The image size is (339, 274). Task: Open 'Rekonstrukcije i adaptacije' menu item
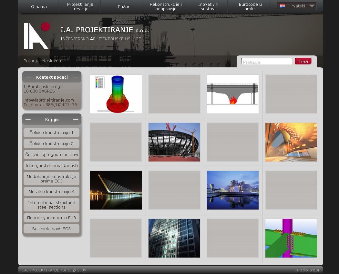(x=166, y=7)
